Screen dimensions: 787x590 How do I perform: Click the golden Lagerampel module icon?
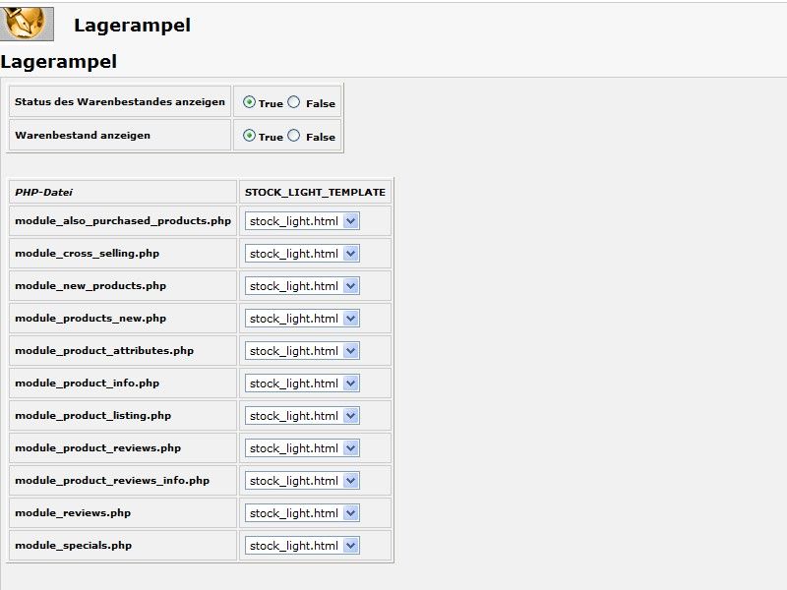[27, 24]
